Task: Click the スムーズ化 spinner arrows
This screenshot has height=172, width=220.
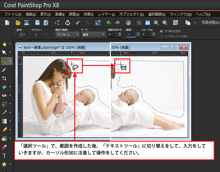Action: click(151, 34)
